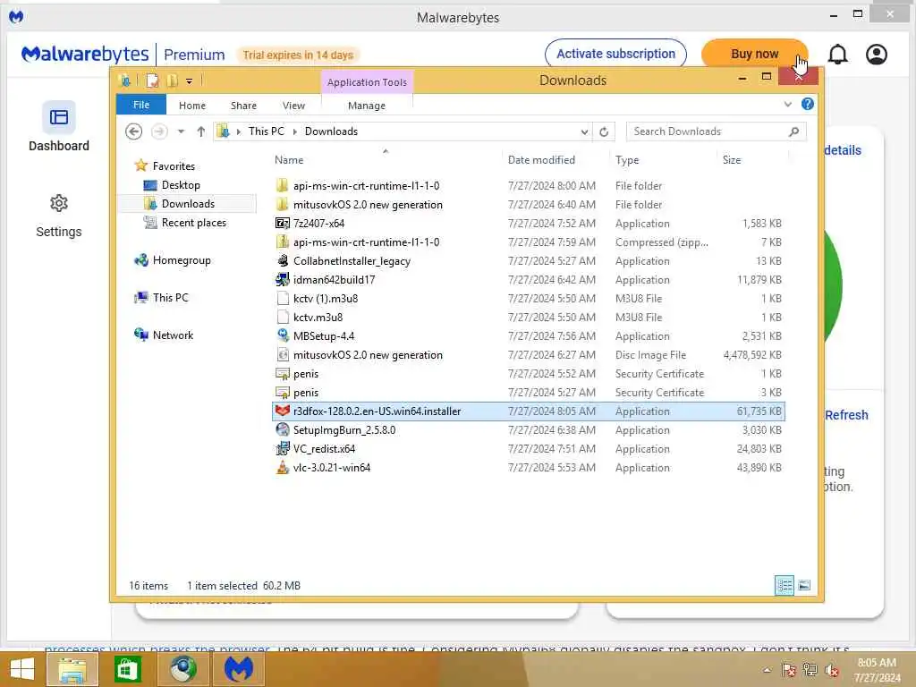Open Customize Quick Access Toolbar dropdown
Image resolution: width=916 pixels, height=687 pixels.
click(x=190, y=81)
